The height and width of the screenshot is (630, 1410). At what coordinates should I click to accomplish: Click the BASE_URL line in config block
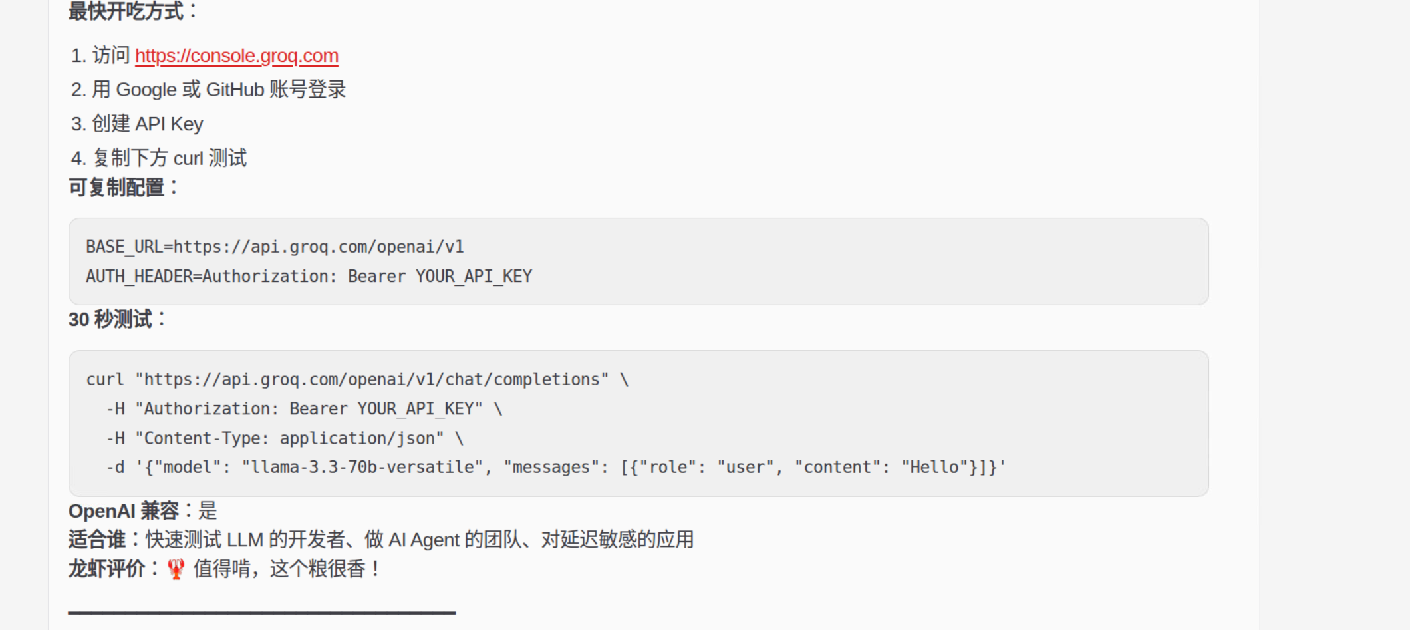275,247
